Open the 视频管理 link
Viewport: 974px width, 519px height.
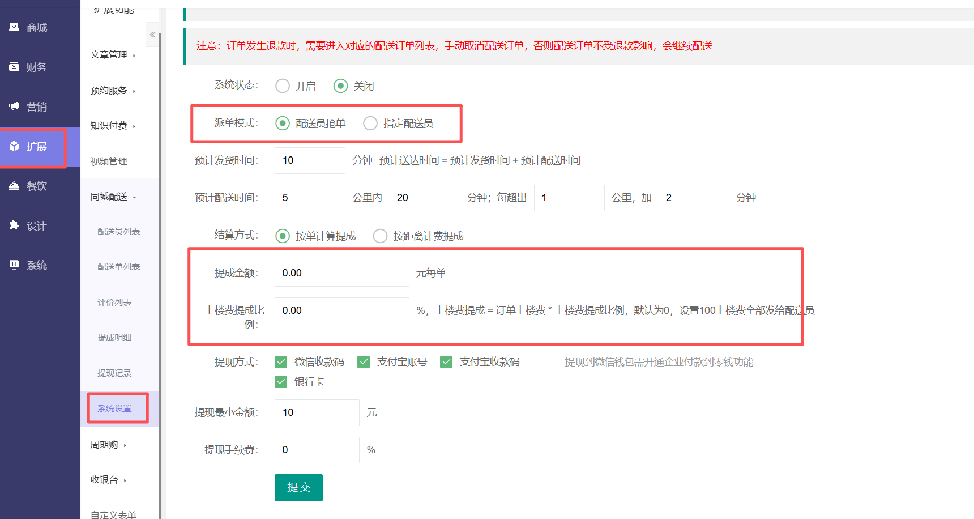point(109,161)
